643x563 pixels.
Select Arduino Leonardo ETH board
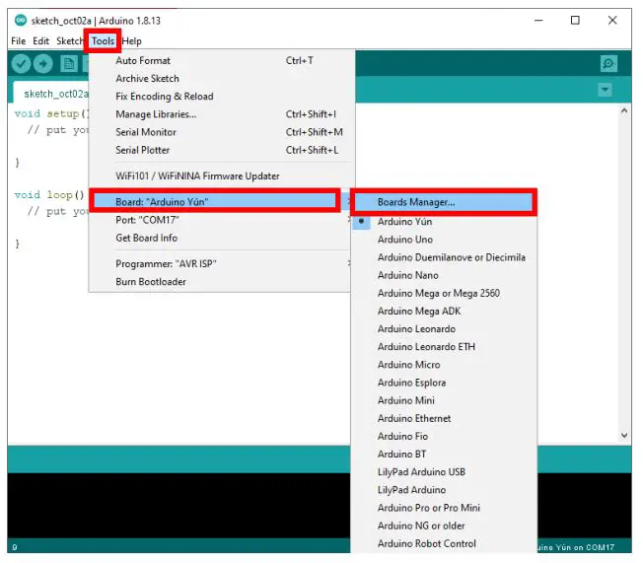pyautogui.click(x=444, y=347)
